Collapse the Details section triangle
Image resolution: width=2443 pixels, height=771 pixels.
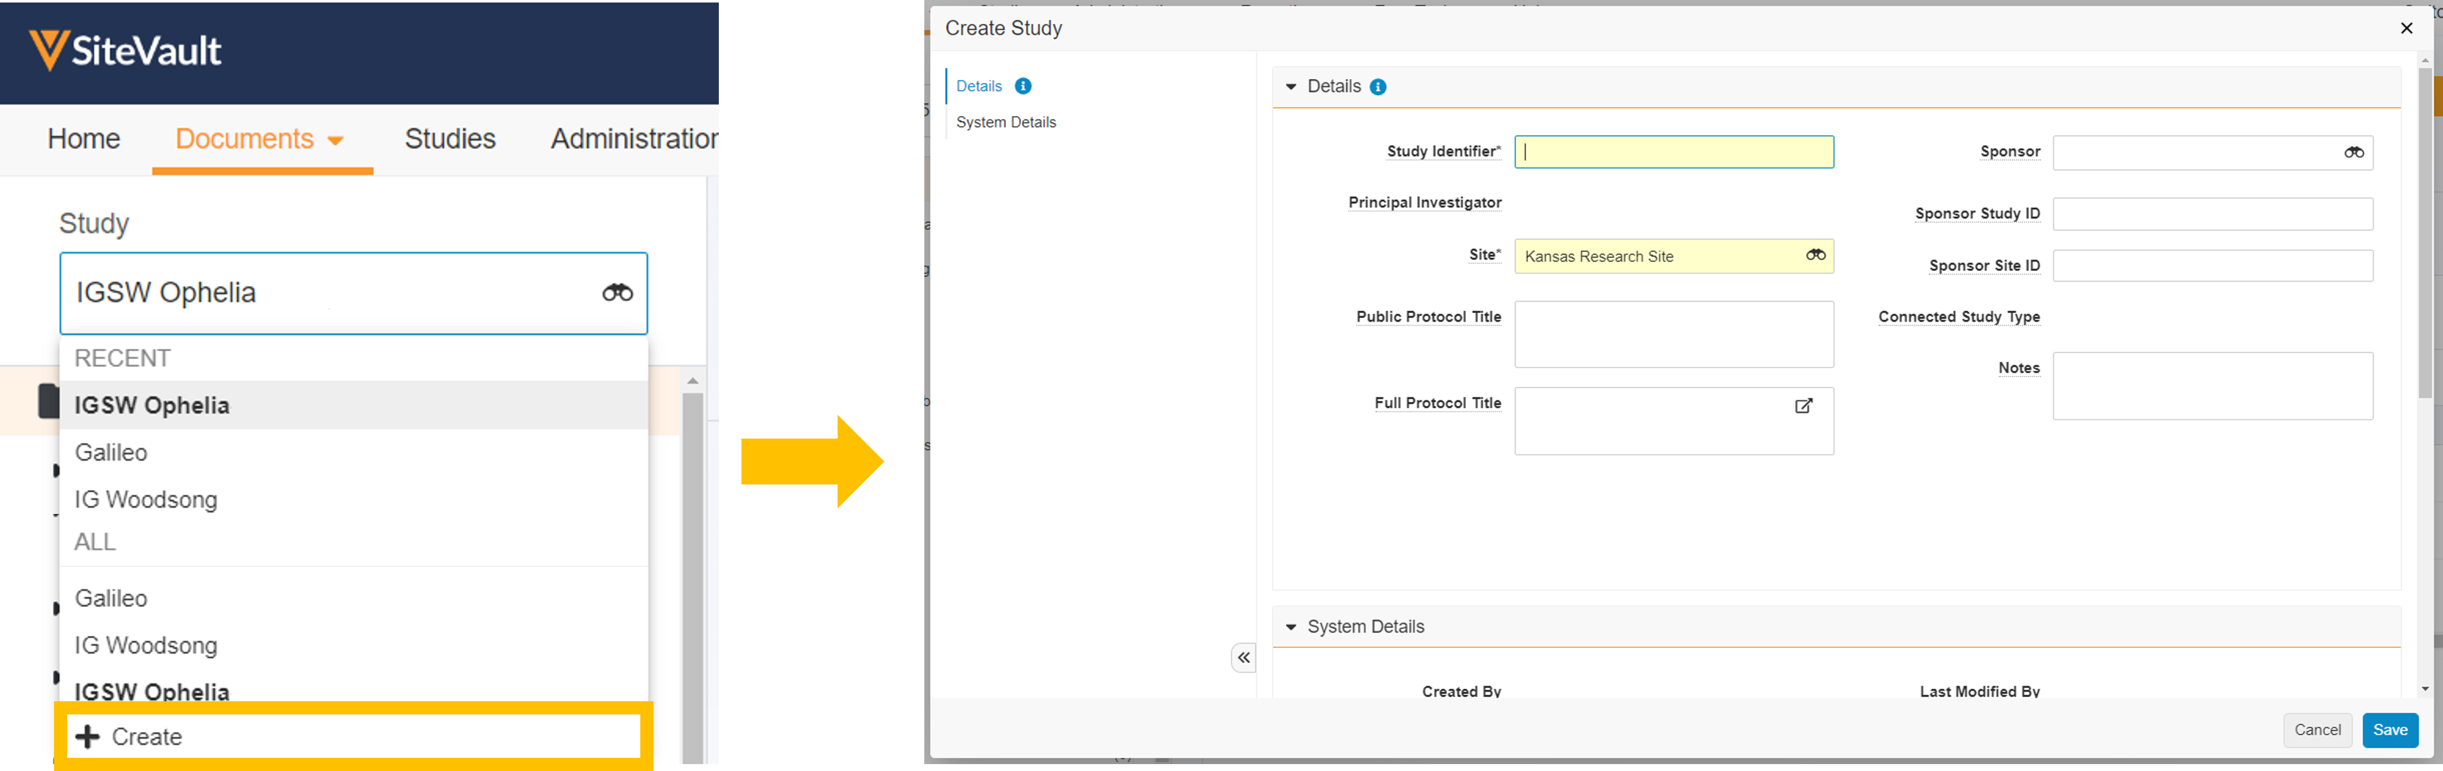[1290, 87]
